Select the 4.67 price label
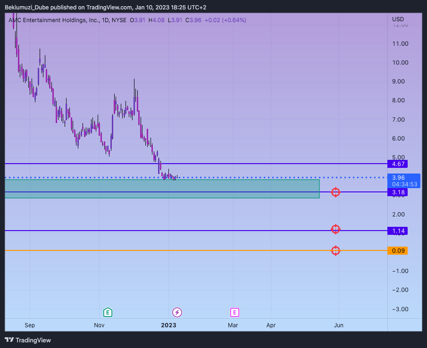The image size is (427, 348). (398, 164)
